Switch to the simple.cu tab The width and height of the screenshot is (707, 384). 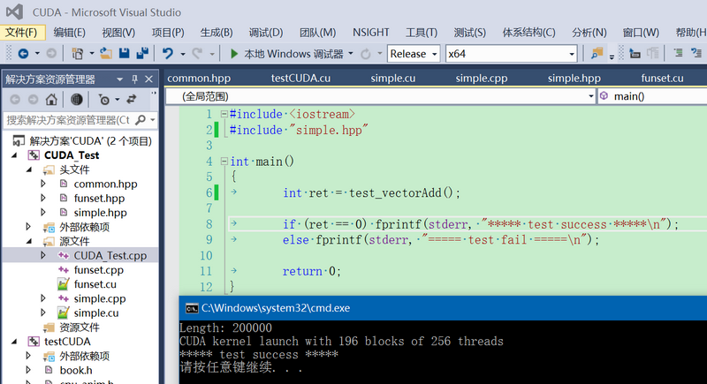[392, 79]
